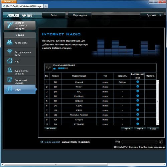167x167 pixels.
Task: Play the KBOO station
Action: click(x=138, y=105)
